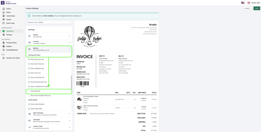Image resolution: width=261 pixels, height=132 pixels.
Task: Go to Quotes page
Action: [9, 19]
